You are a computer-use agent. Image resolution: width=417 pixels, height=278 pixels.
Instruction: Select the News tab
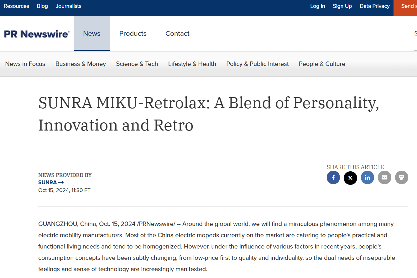(x=92, y=34)
